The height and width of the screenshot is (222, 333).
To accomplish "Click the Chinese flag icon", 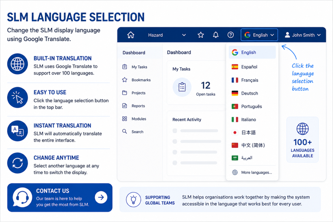I will (x=235, y=145).
